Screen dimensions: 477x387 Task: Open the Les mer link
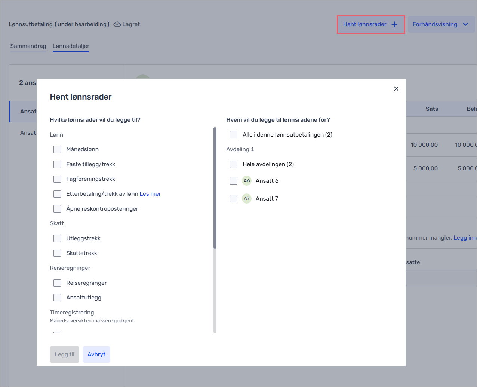(150, 194)
